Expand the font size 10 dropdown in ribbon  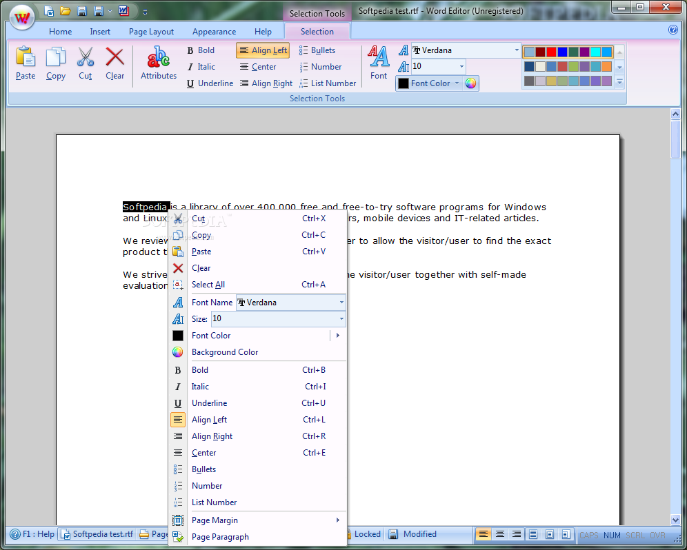(461, 67)
